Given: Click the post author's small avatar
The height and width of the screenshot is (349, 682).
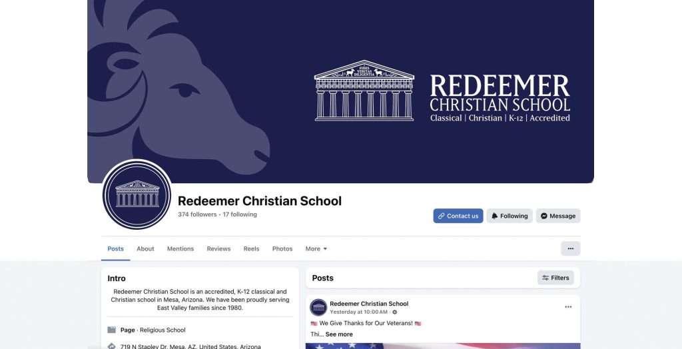Looking at the screenshot, I should point(318,307).
